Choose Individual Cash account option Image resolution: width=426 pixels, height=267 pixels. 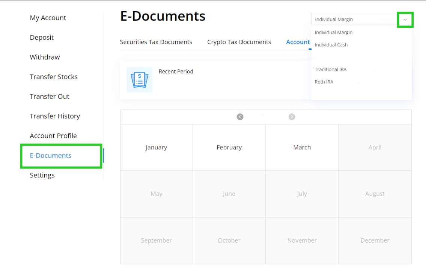[331, 45]
